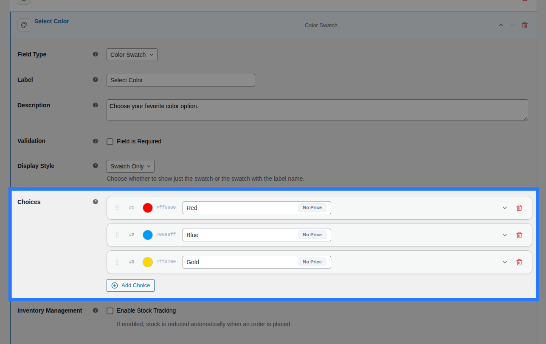546x344 pixels.
Task: Expand the Gold choice options
Action: point(505,262)
